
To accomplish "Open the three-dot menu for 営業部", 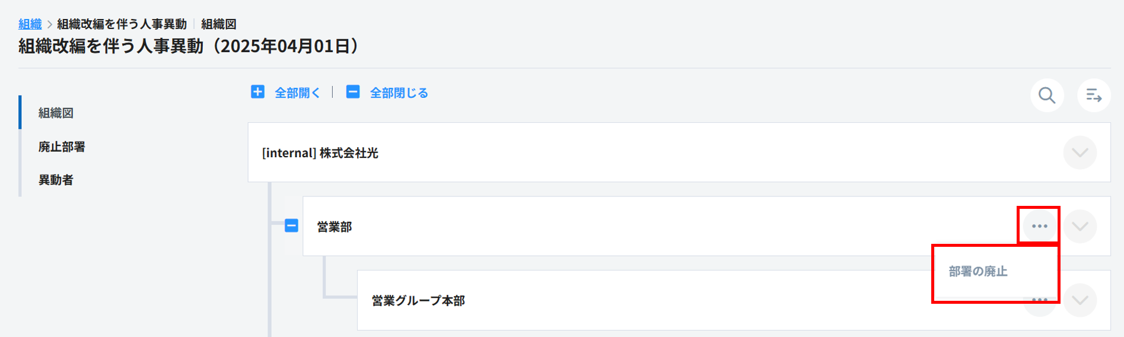I will coord(1039,226).
